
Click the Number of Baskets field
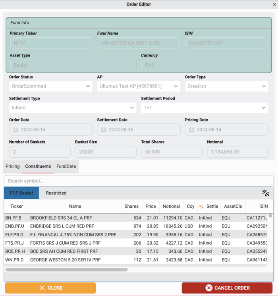click(40, 152)
